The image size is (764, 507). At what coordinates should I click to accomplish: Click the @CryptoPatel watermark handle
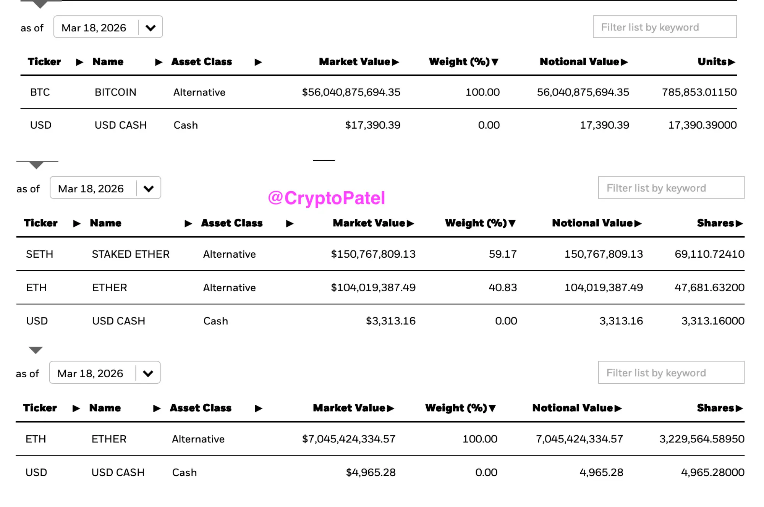[327, 198]
